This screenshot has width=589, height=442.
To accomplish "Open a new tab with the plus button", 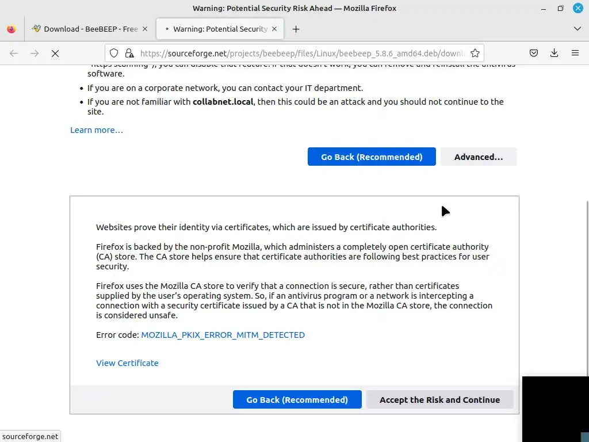I will click(296, 29).
